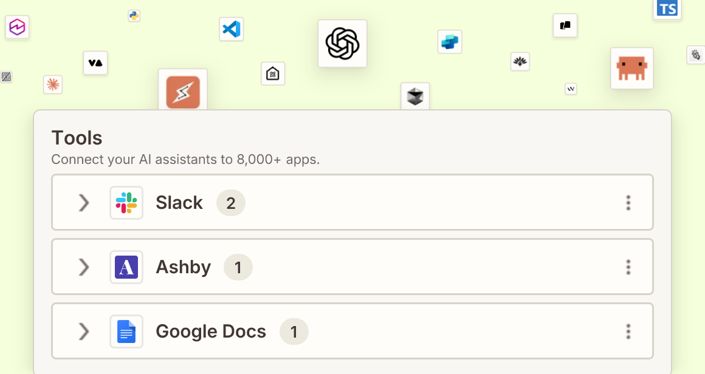This screenshot has height=374, width=705.
Task: Click the purple hexagon icon
Action: coord(17,27)
